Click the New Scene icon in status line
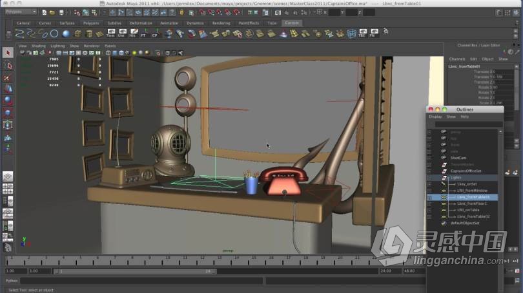Screen dimensions: 523x293 pyautogui.click(x=44, y=12)
